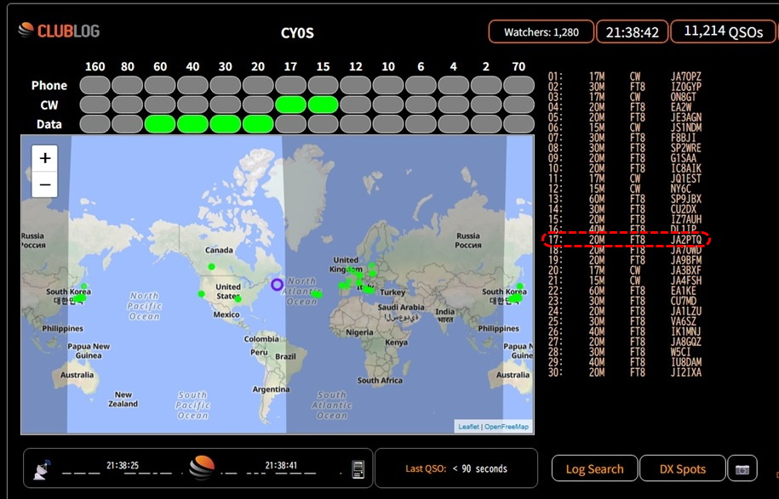The width and height of the screenshot is (779, 499).
Task: Select highlighted JA2PTQ entry in QSO list
Action: click(626, 240)
